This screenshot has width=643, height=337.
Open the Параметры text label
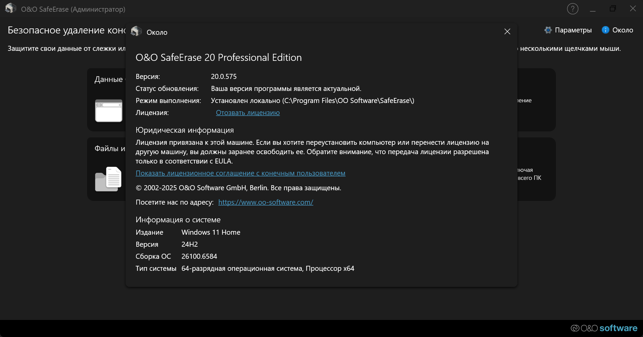(573, 30)
